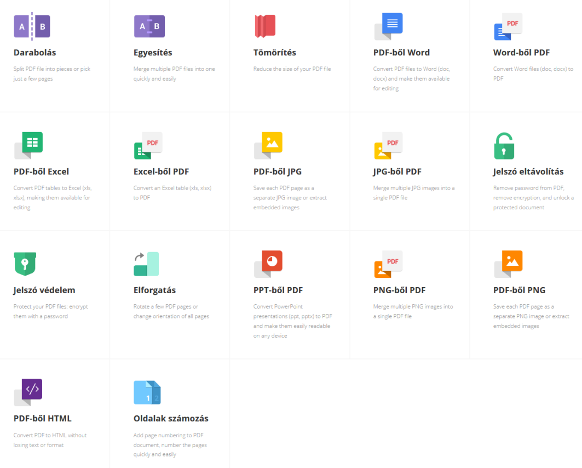The height and width of the screenshot is (468, 582).
Task: Open the PPT-ből PDF icon
Action: 268,264
